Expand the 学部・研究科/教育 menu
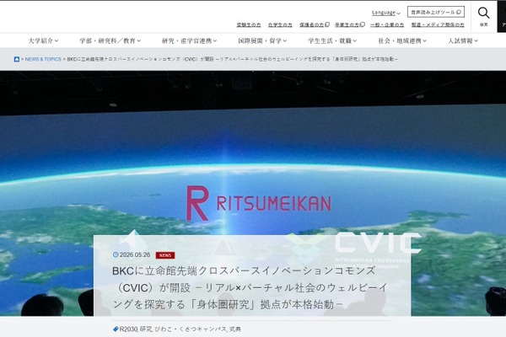 tap(110, 40)
